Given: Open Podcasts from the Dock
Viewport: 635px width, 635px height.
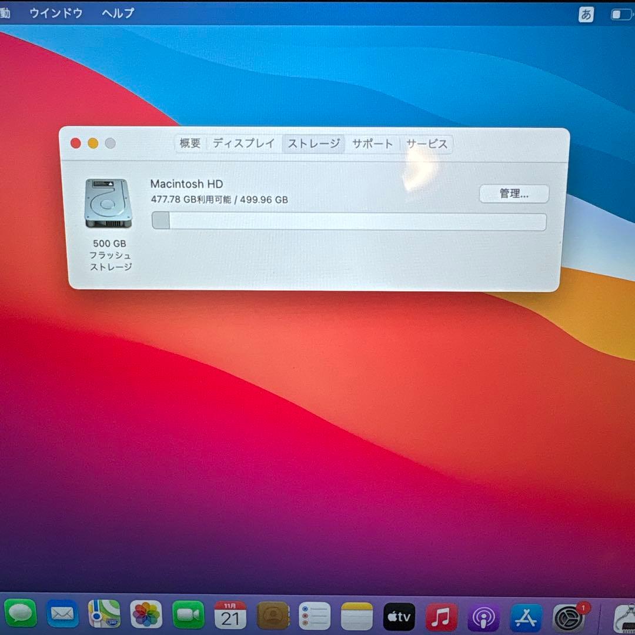Looking at the screenshot, I should 483,619.
